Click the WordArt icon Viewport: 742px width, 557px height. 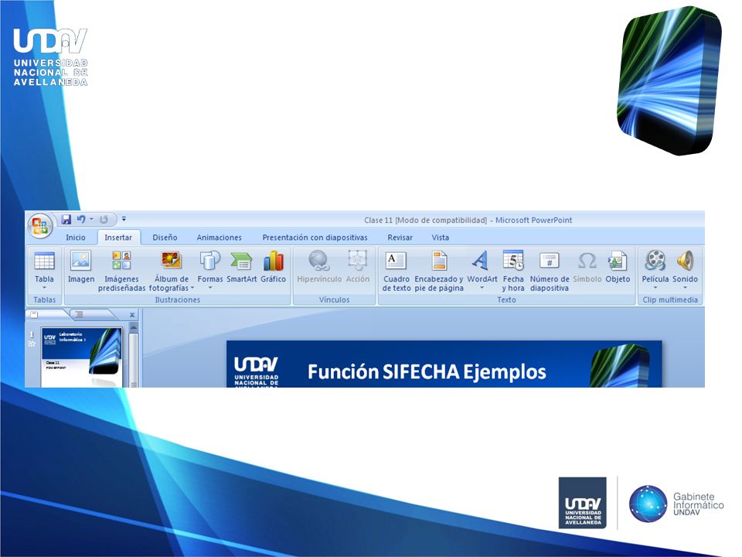pyautogui.click(x=482, y=261)
